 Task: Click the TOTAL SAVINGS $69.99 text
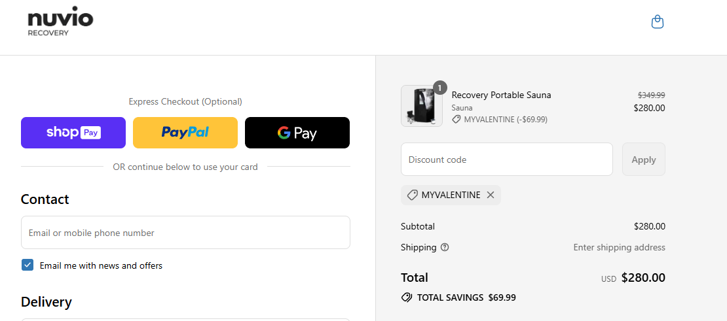(466, 297)
